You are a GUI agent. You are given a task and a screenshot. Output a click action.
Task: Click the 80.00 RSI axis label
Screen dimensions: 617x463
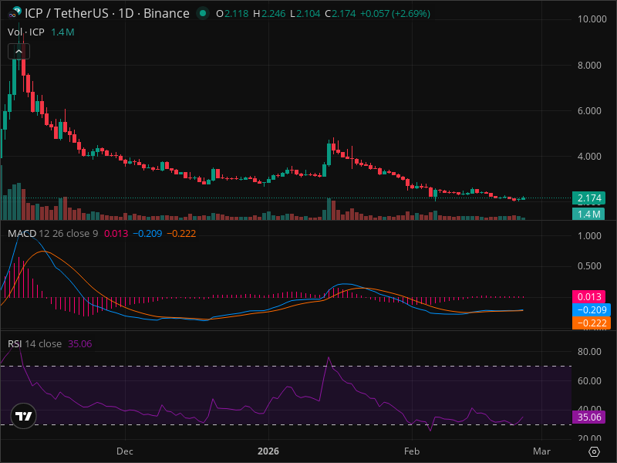coord(589,352)
